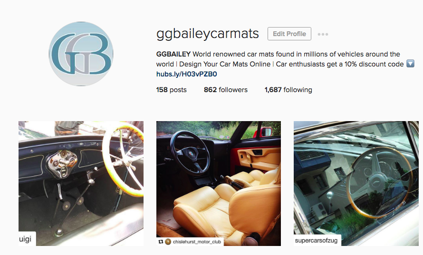Click the repost arrows icon on middle photo
This screenshot has width=423, height=255.
point(161,242)
